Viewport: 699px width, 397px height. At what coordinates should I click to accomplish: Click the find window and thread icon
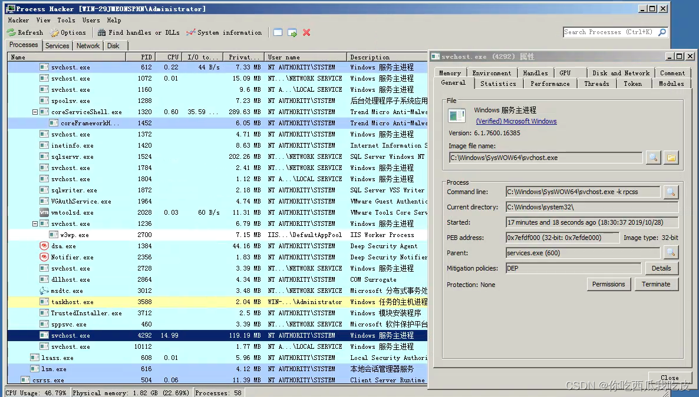(x=292, y=32)
